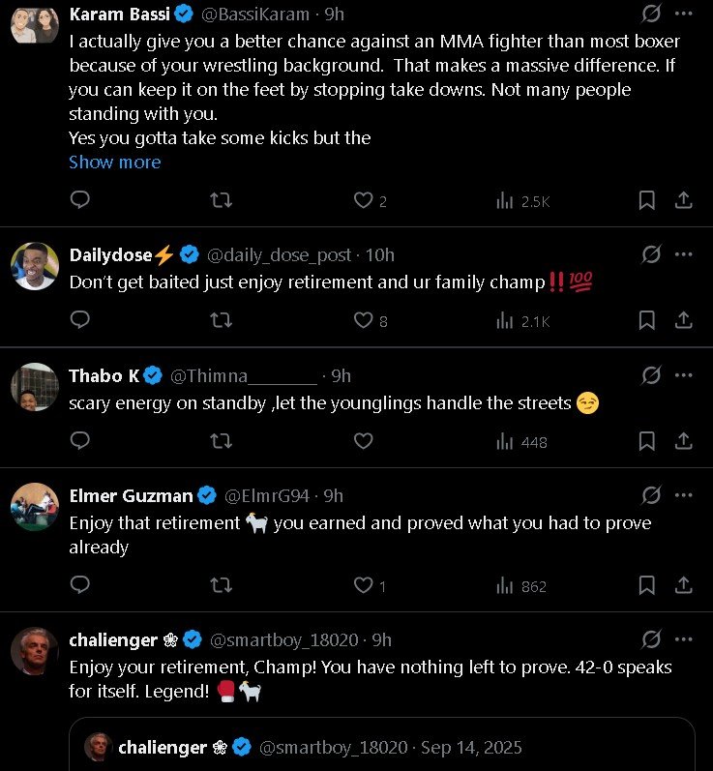Click chalienger's profile avatar
Screen dimensions: 713x771
coord(35,651)
